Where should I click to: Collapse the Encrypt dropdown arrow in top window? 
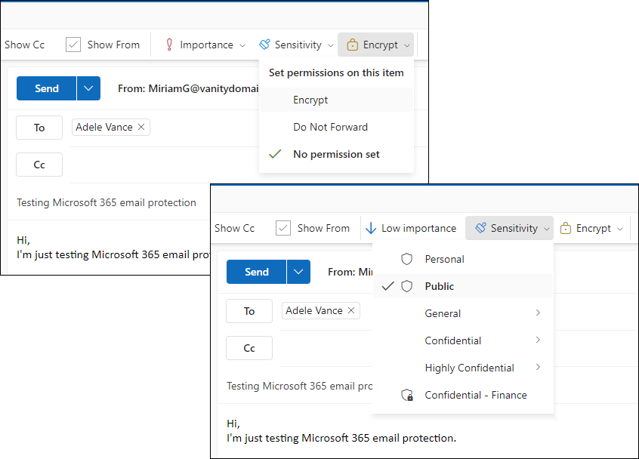tap(406, 45)
